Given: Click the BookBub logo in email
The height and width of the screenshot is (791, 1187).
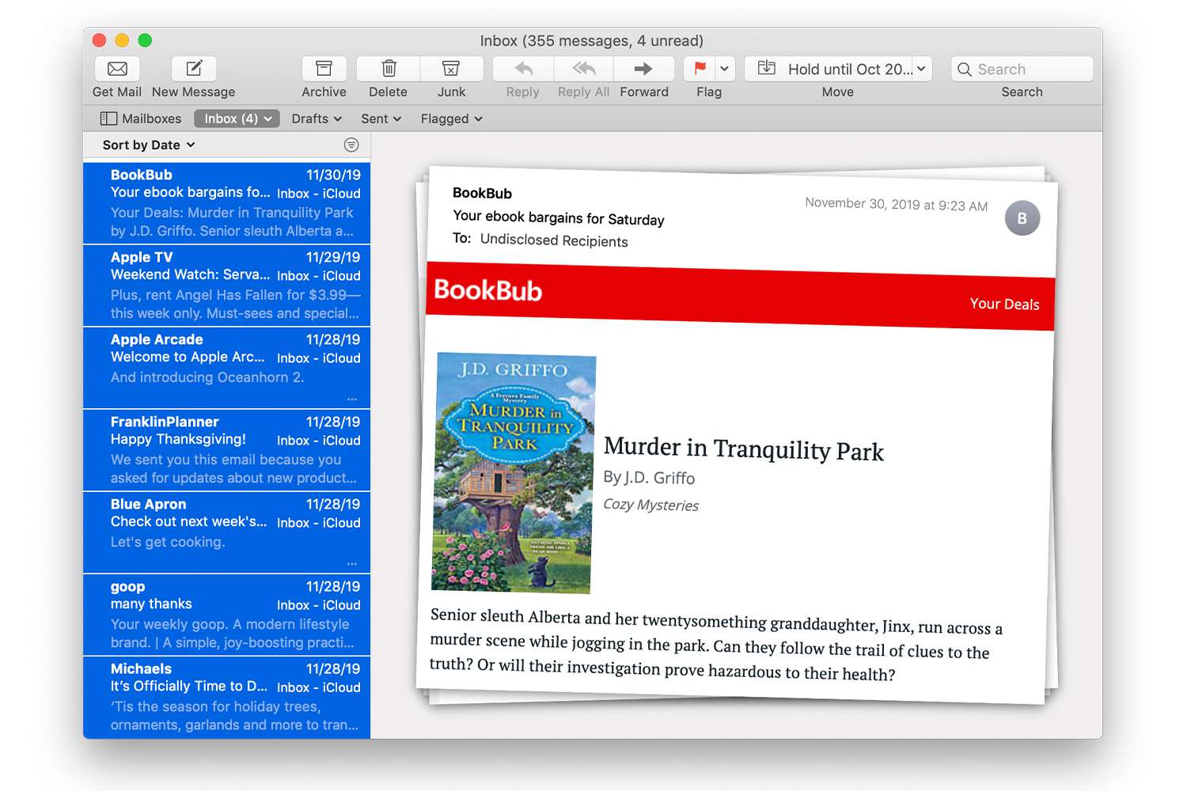Looking at the screenshot, I should [x=487, y=290].
